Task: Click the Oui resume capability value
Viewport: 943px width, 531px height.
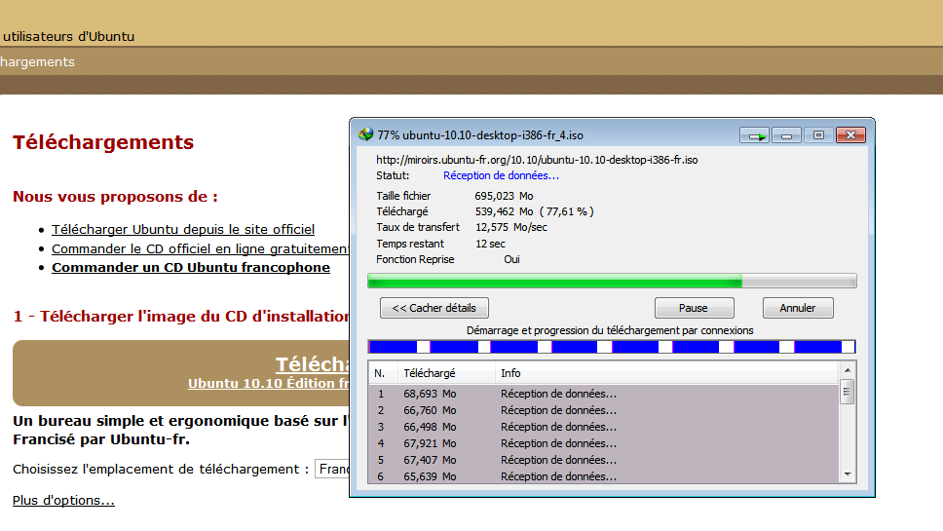Action: 511,259
